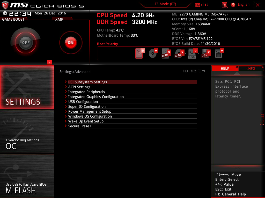Viewport: 265px width, 198px height.
Task: Close the BIOS with the X button
Action: pos(257,5)
